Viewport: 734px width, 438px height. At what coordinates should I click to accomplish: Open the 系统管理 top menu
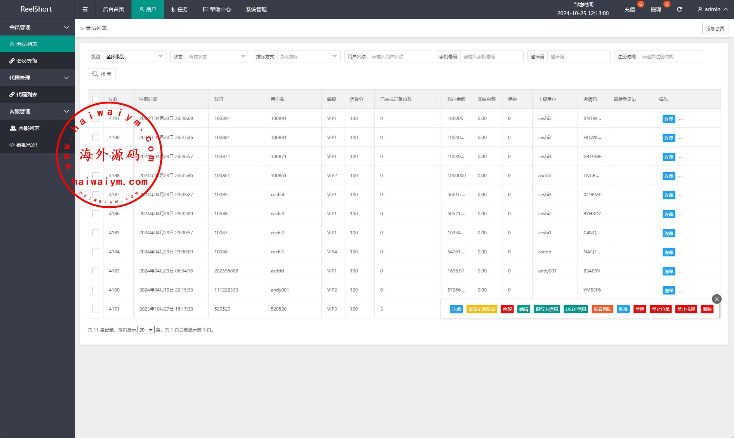pyautogui.click(x=256, y=9)
